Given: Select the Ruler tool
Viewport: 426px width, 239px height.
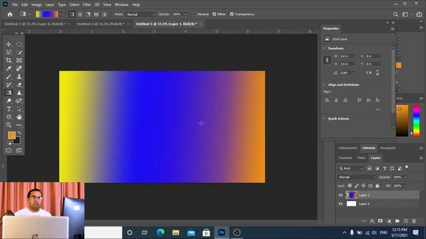Looking at the screenshot, I should [19, 68].
